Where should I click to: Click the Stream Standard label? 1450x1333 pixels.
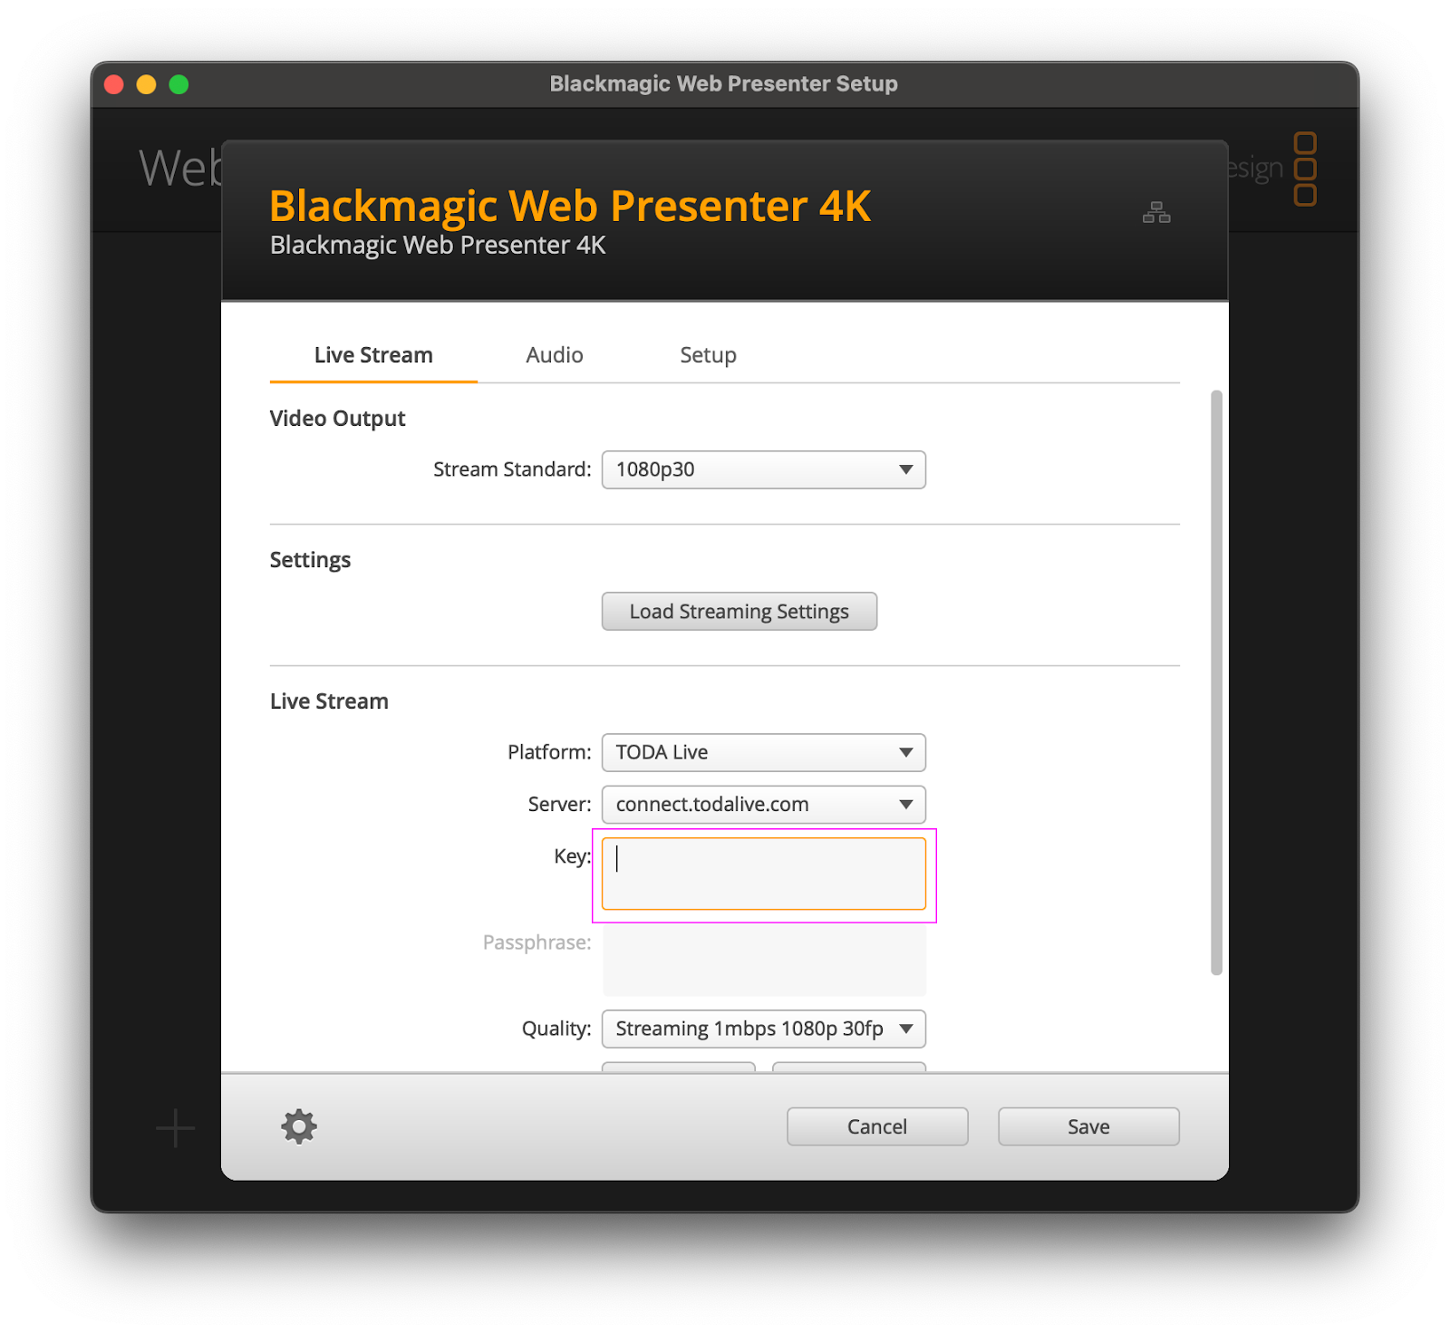[512, 469]
